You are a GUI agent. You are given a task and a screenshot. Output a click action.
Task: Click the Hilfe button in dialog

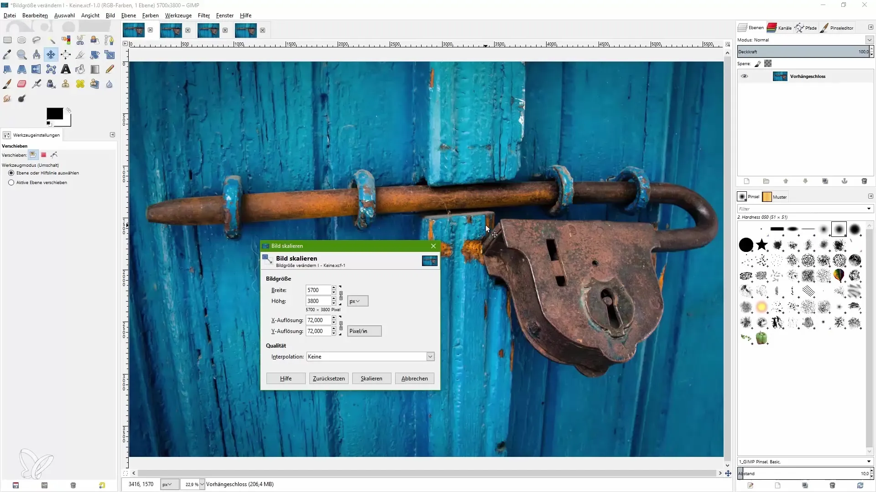click(x=286, y=379)
